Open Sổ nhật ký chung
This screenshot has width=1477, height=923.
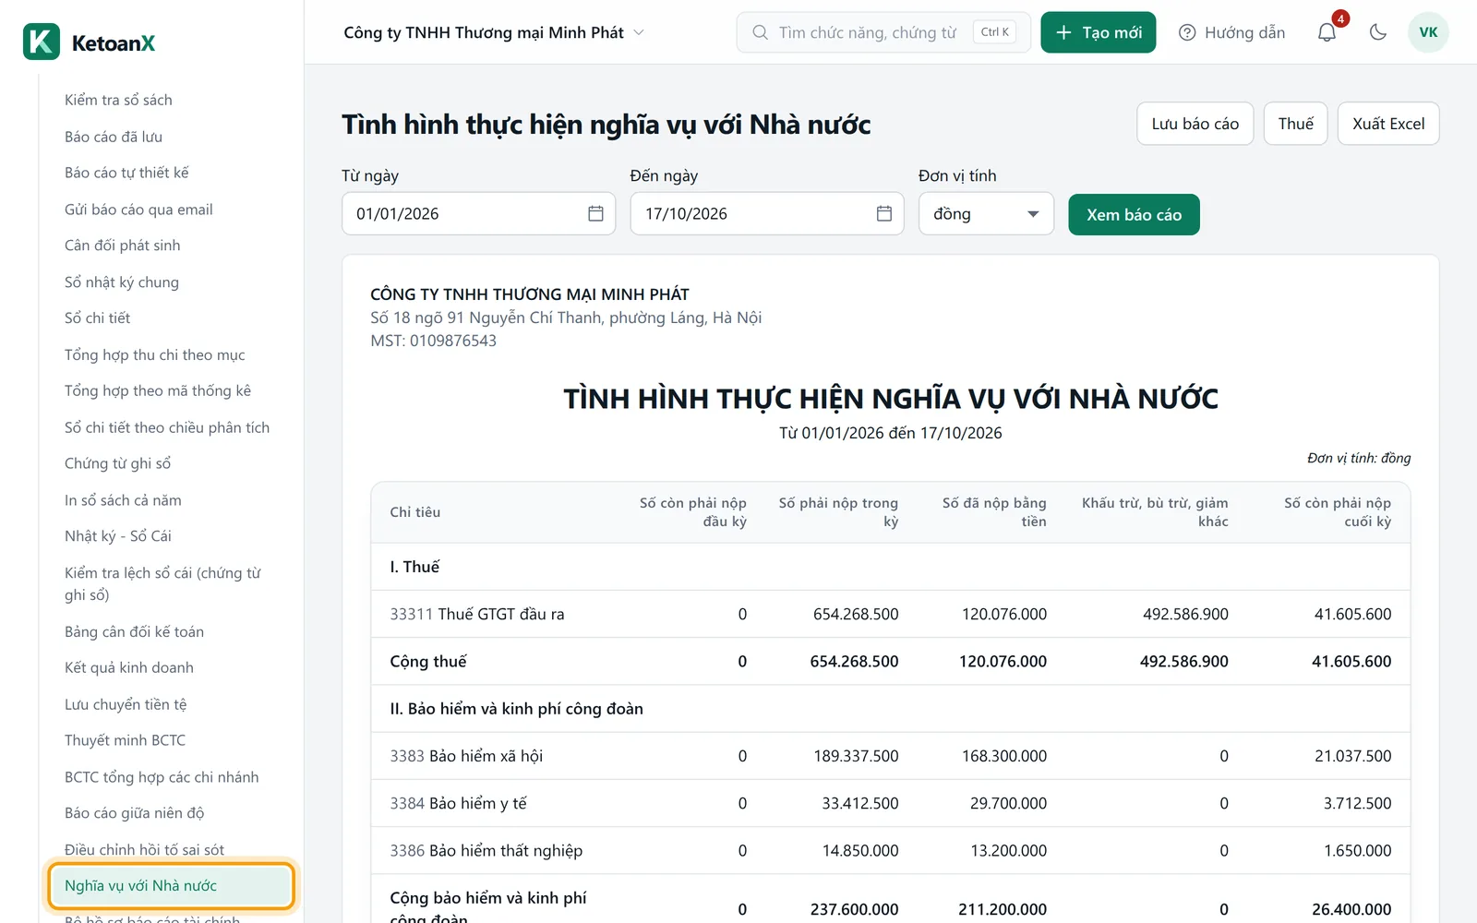tap(122, 282)
